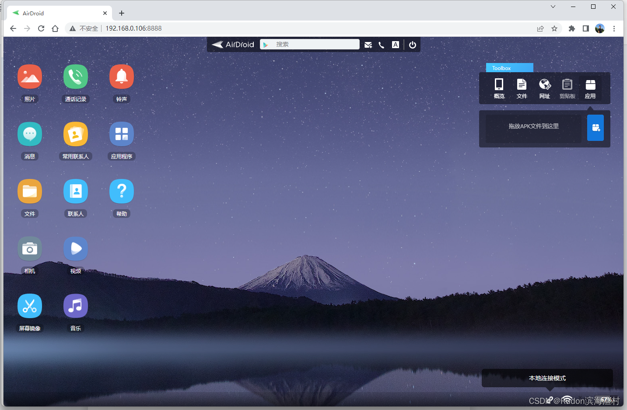Select the 应用 app tab in Toolbox
Screen dimensions: 627x410
coord(590,88)
